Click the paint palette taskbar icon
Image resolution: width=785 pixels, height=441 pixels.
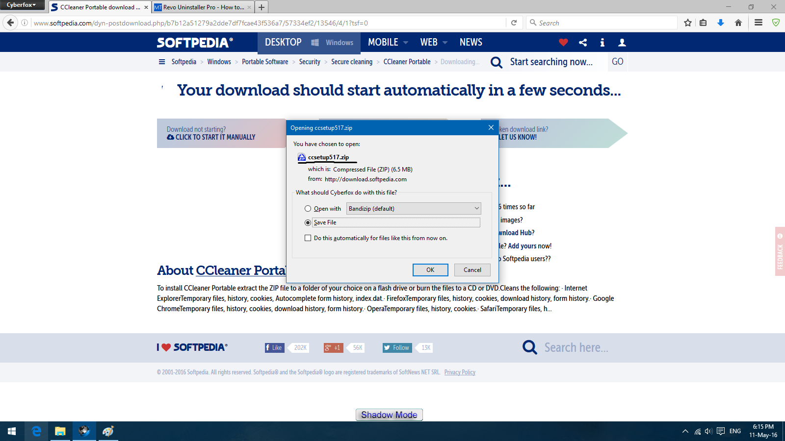108,431
